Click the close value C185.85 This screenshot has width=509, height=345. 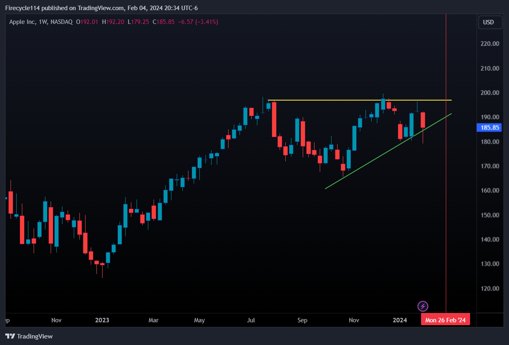tap(163, 22)
